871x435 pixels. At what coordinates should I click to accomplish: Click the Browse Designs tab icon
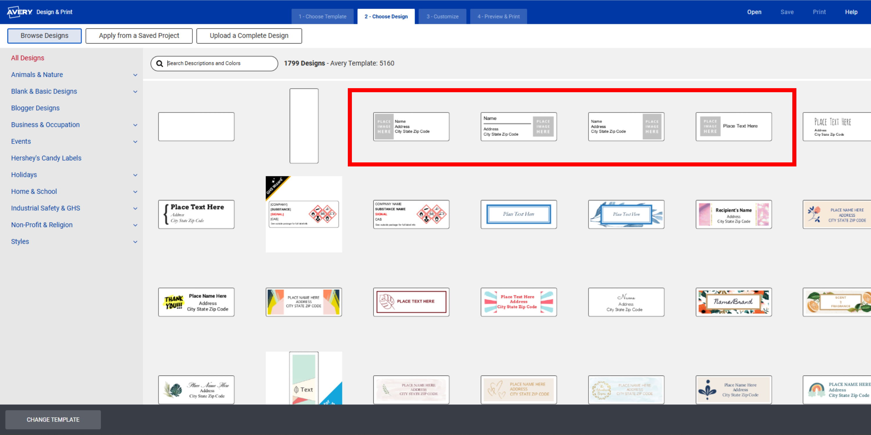(44, 35)
